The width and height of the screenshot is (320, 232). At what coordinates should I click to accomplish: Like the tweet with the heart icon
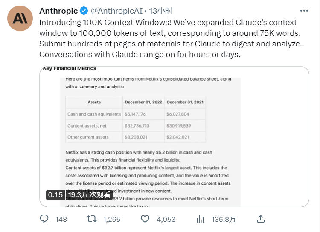145,219
